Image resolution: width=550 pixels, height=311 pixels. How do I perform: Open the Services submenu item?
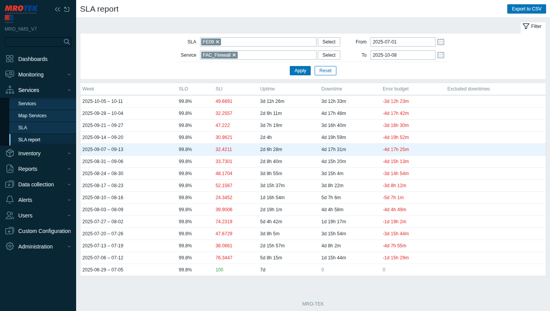pyautogui.click(x=43, y=104)
